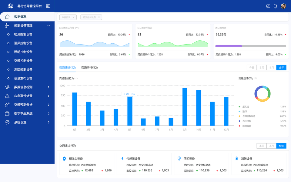Click the node graph icon for 数据信息检测
Screen dimensions: 291x182
(x=7, y=87)
